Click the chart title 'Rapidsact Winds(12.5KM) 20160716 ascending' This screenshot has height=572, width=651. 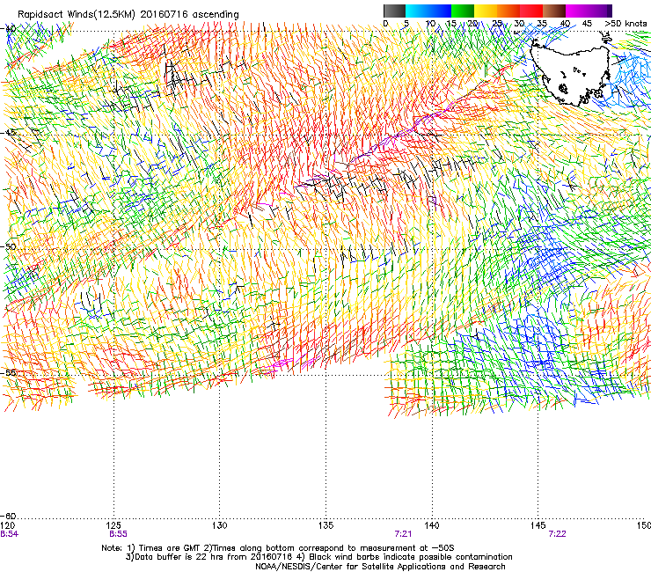tap(128, 15)
